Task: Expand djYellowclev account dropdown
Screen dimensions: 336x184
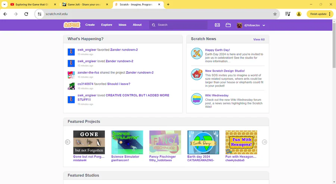Action: tap(264, 25)
